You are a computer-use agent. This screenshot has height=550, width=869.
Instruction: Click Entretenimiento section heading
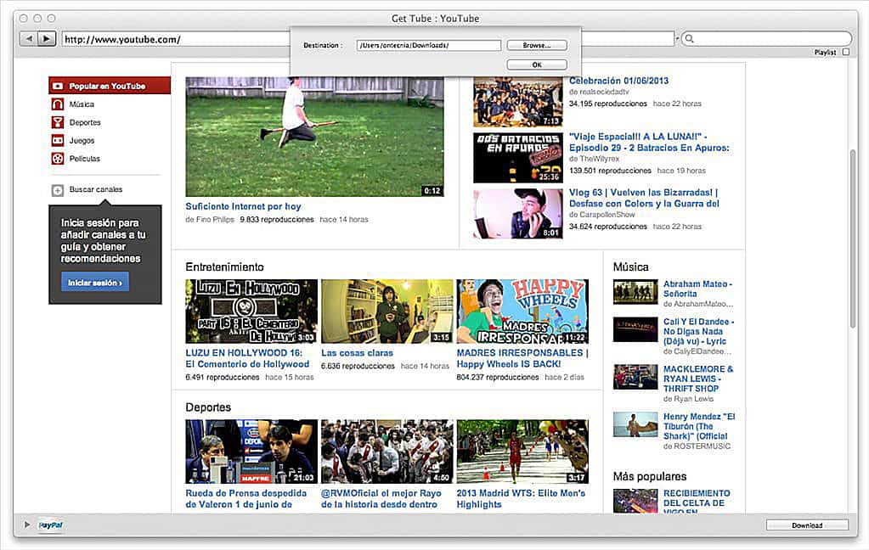[x=224, y=267]
